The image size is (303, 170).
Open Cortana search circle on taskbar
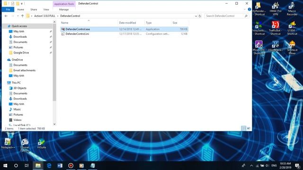click(16, 166)
